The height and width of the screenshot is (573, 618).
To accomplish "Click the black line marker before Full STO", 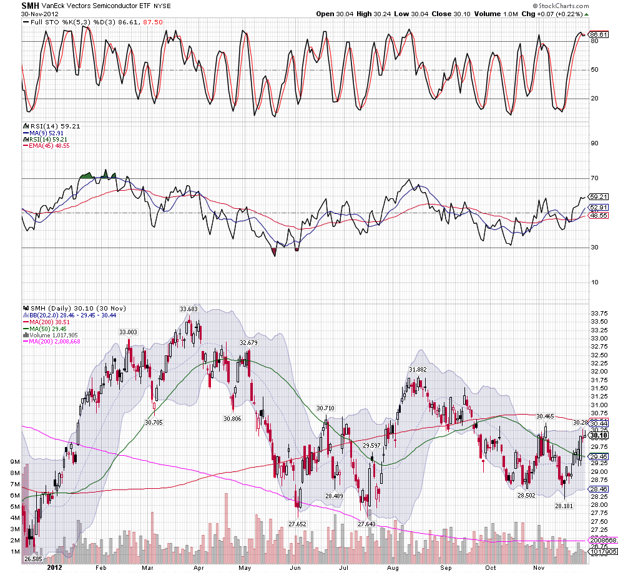I will point(25,22).
